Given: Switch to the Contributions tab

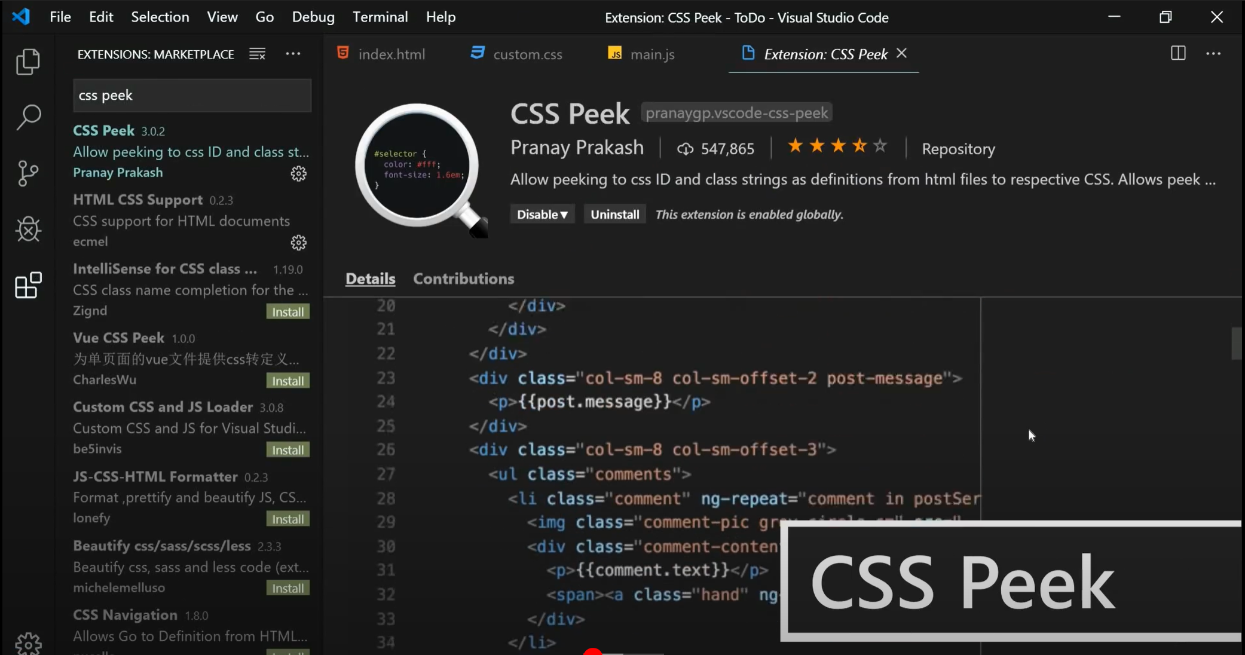Looking at the screenshot, I should 463,279.
